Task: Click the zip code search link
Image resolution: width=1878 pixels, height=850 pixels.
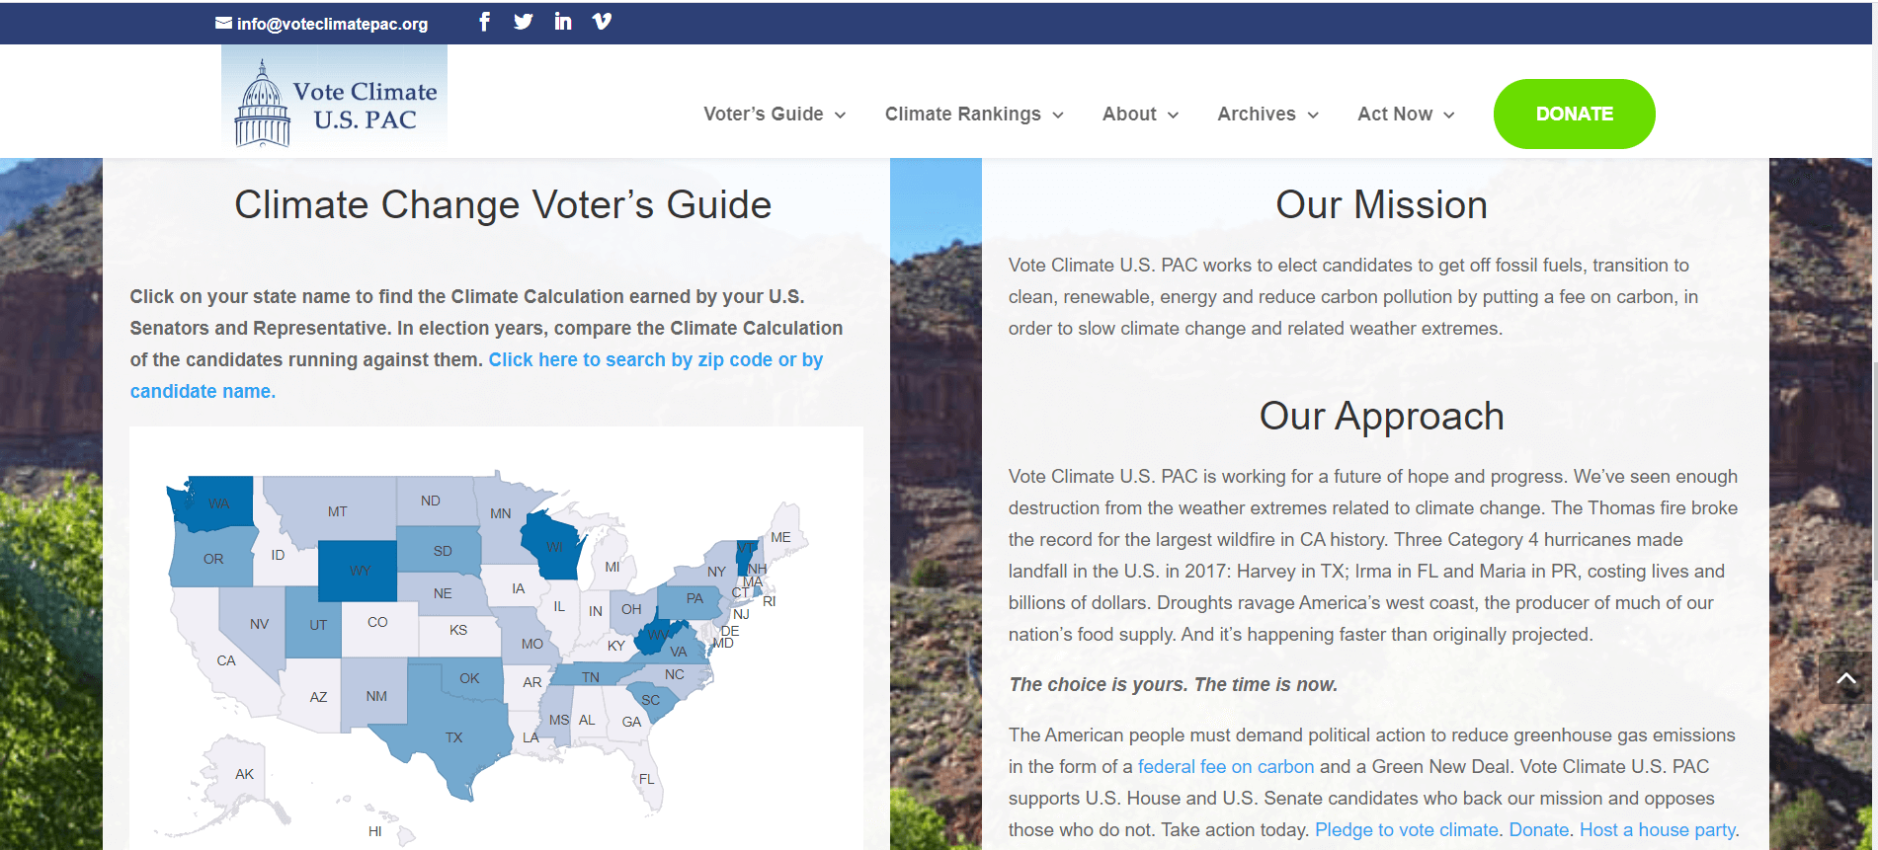Action: (655, 360)
